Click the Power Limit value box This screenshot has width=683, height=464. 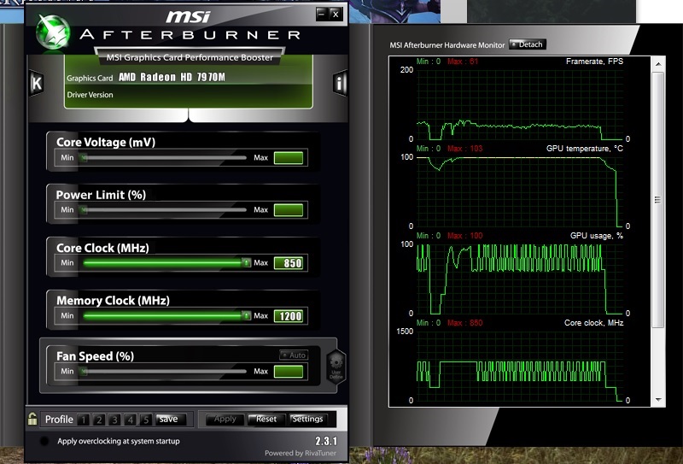pos(289,209)
